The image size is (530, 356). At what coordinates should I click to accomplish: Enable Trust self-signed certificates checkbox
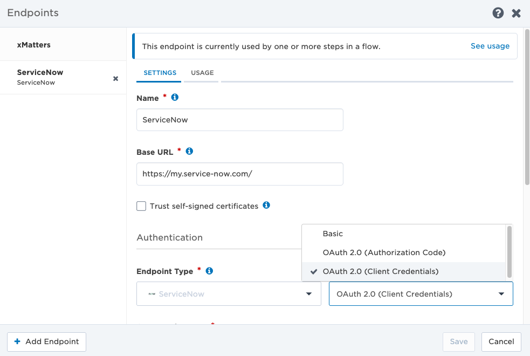(141, 206)
